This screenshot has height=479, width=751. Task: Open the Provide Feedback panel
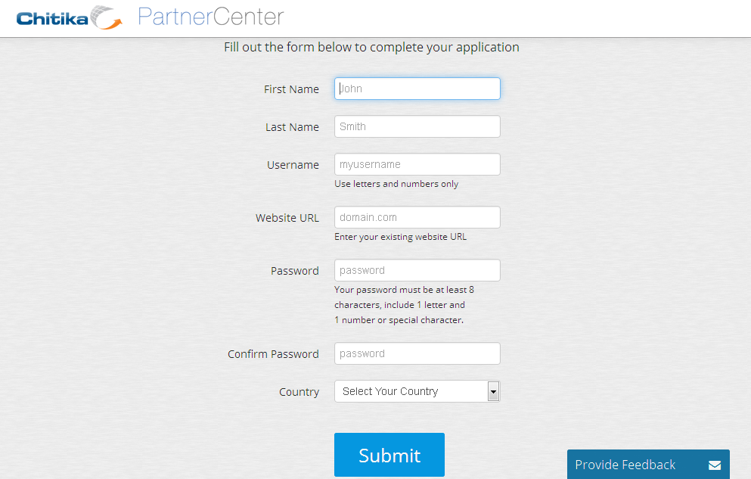tap(625, 465)
